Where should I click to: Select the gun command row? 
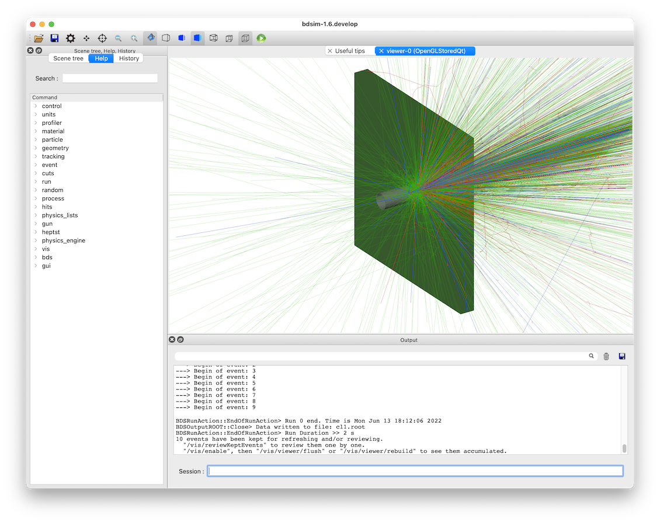(96, 224)
